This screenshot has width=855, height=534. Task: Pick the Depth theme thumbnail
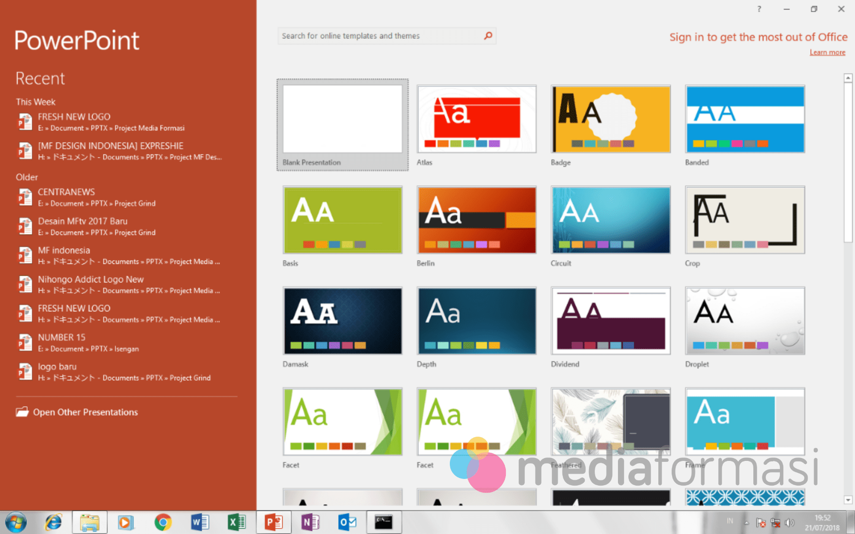coord(476,321)
